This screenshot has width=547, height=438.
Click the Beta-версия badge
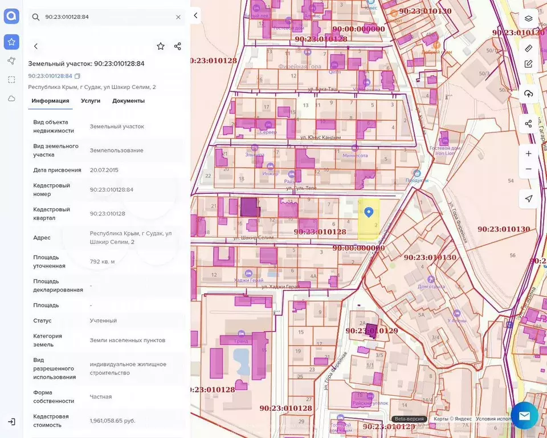409,419
